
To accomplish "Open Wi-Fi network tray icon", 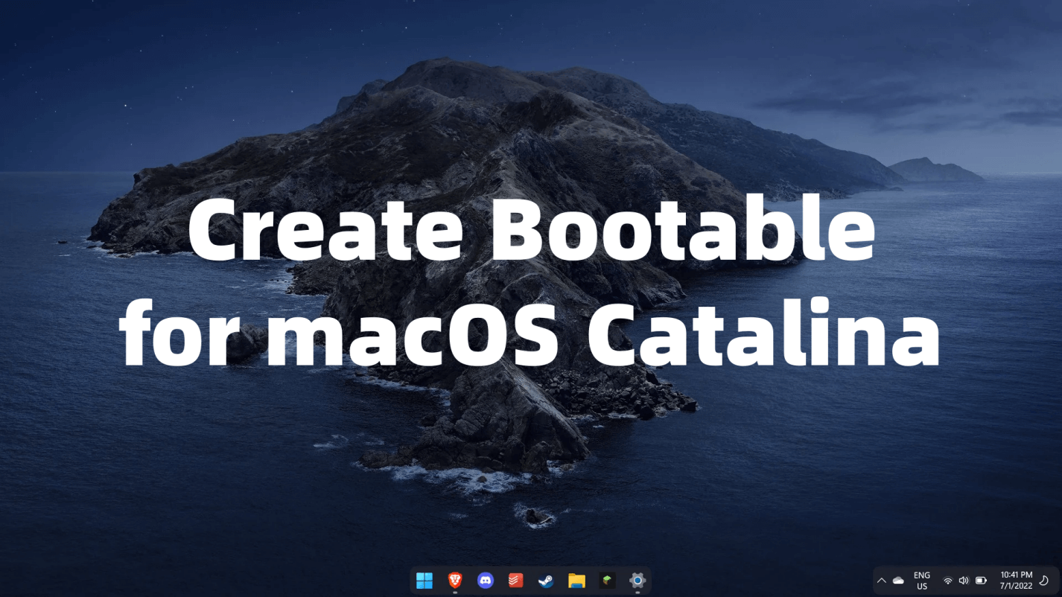I will (x=948, y=581).
